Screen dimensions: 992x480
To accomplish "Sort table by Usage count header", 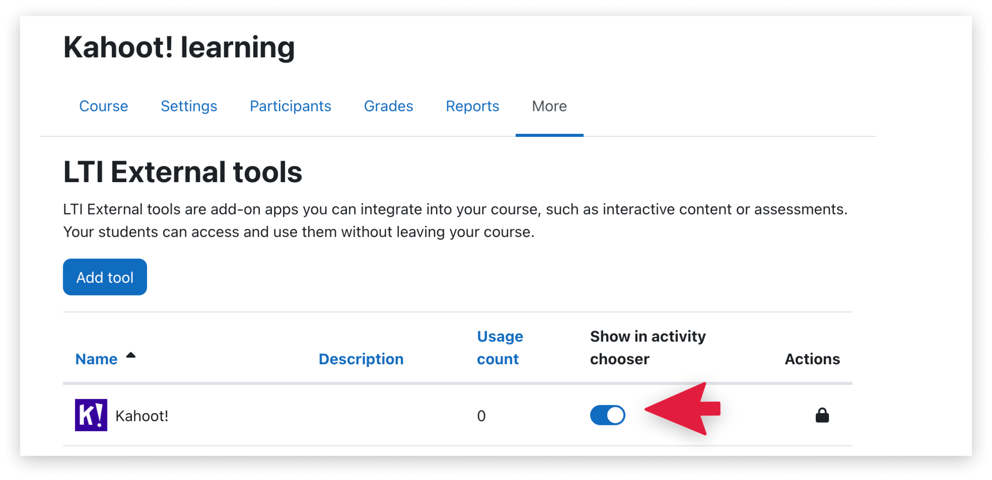I will pos(500,348).
